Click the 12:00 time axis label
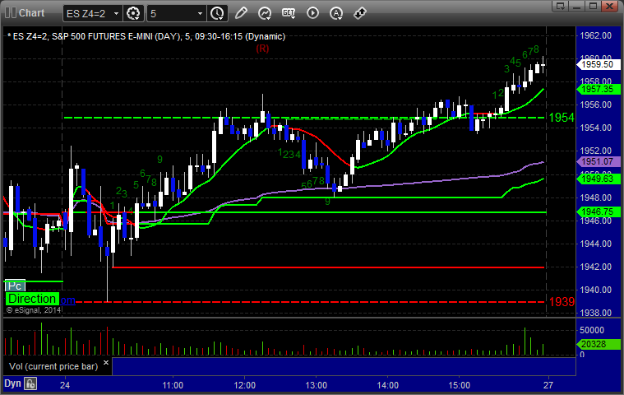Viewport: 624px width, 395px height. click(244, 385)
